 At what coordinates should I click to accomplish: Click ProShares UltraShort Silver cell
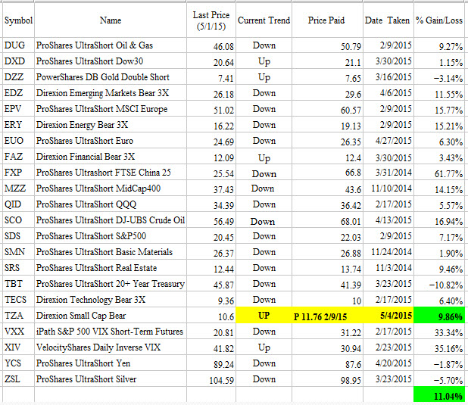pos(111,379)
